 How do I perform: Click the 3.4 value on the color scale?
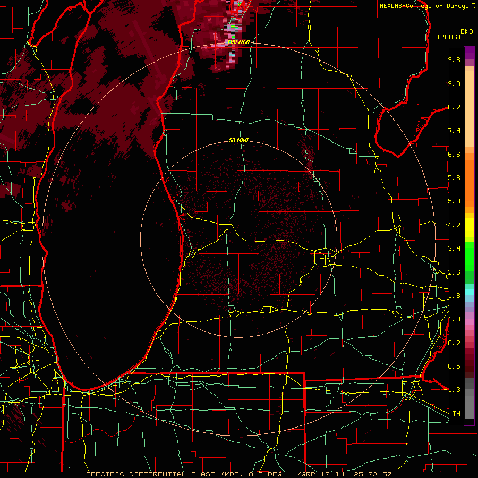(x=454, y=249)
